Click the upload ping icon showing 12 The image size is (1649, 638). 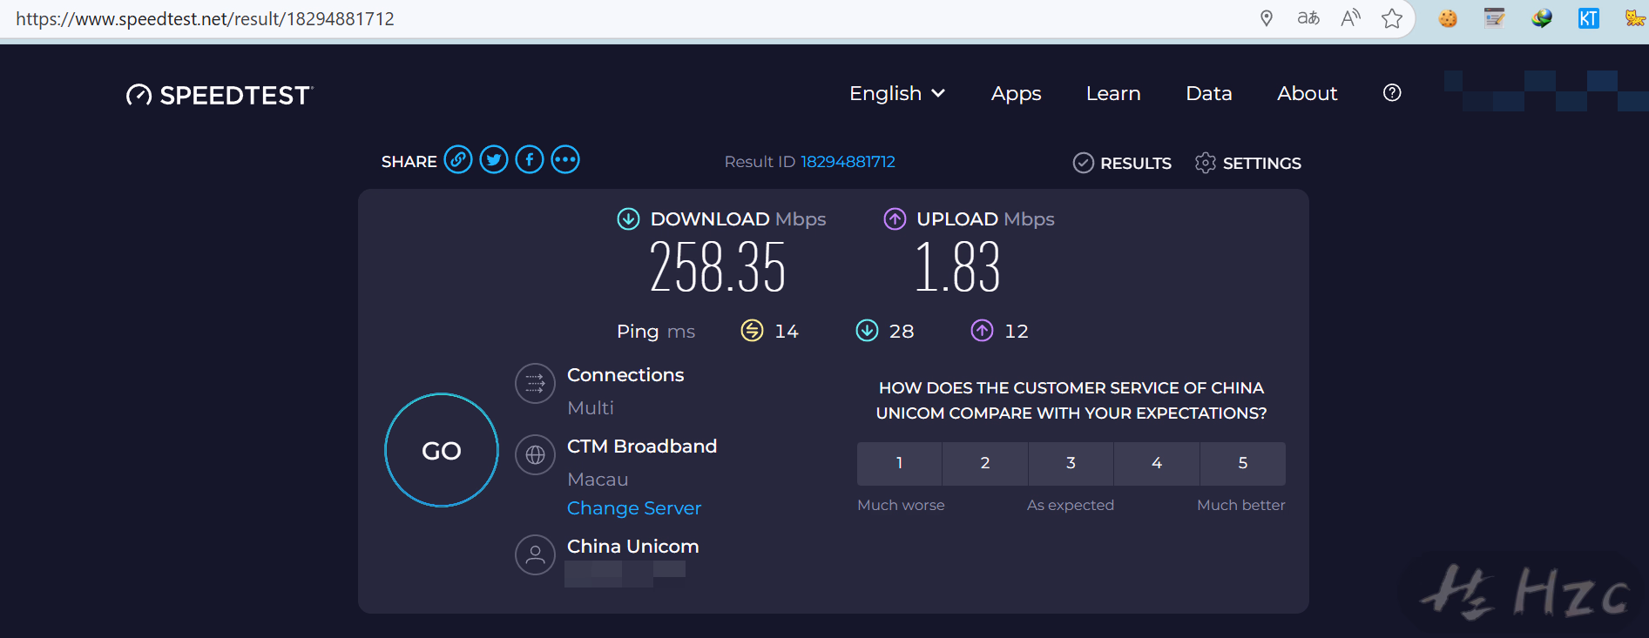pyautogui.click(x=982, y=331)
